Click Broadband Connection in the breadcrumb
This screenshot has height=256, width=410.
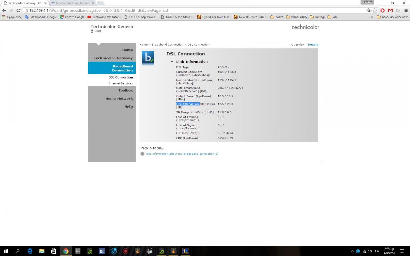click(x=167, y=45)
